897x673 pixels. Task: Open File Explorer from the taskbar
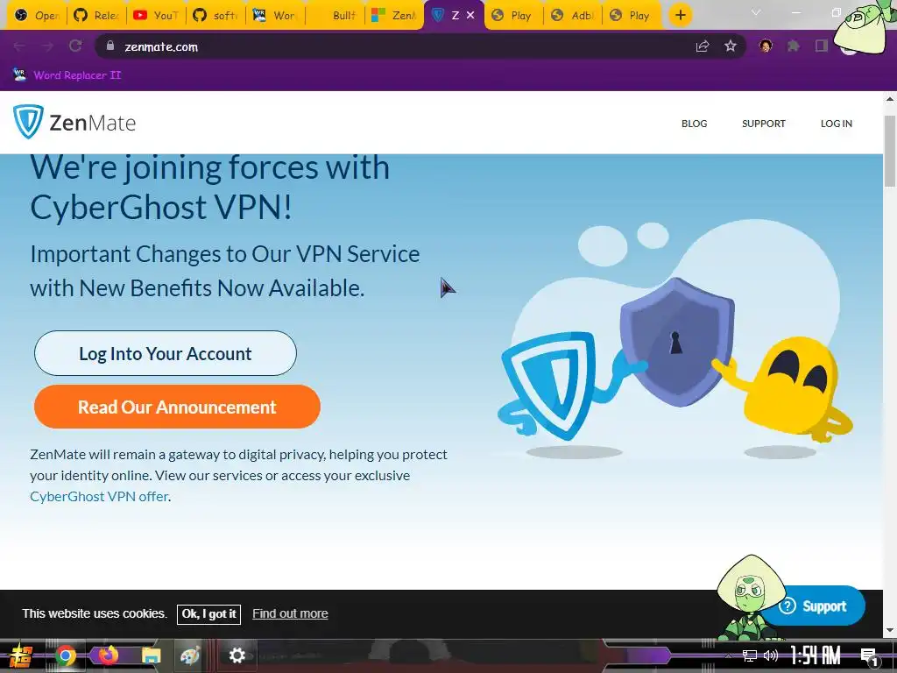tap(152, 655)
